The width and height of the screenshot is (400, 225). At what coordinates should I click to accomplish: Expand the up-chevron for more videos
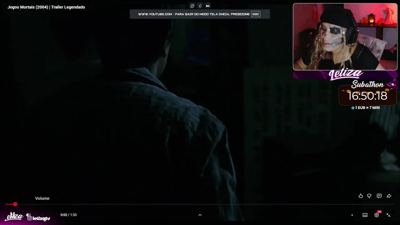click(x=200, y=215)
